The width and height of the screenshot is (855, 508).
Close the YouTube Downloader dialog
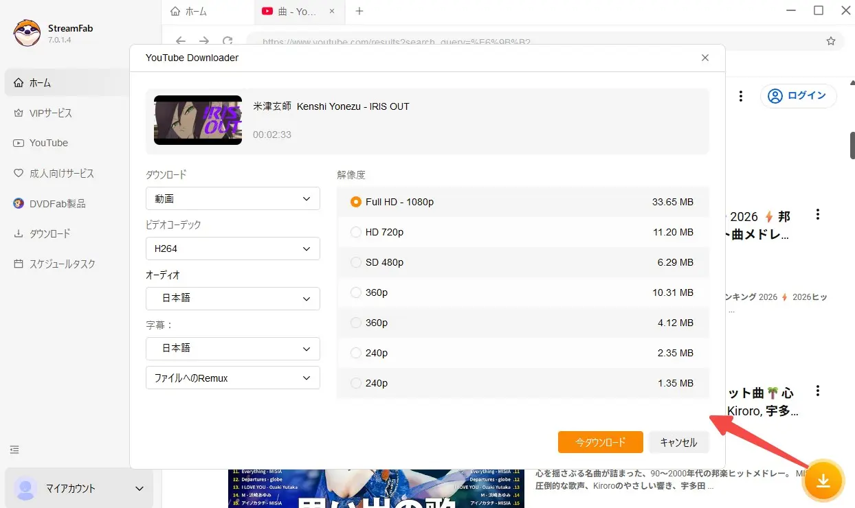point(704,58)
